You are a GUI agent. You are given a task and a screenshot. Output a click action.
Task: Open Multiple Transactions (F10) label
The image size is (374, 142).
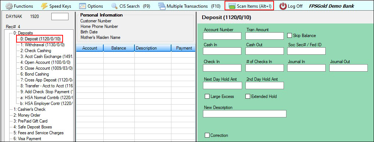[x=193, y=6]
